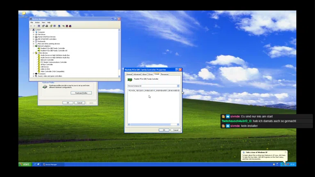The width and height of the screenshot is (315, 177).
Task: Click Cancel in Realtek Properties dialog
Action: click(176, 130)
